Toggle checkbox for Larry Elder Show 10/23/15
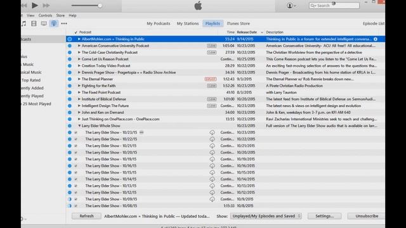This screenshot has height=228, width=406. (x=76, y=132)
